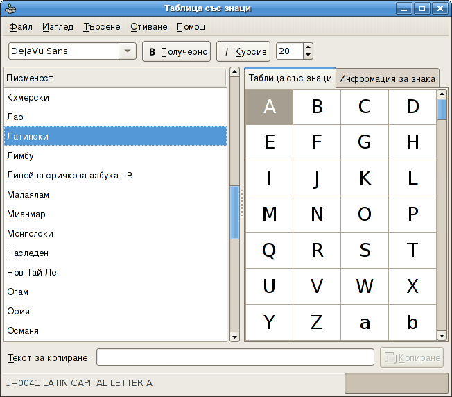Decrease font size with the down arrow

point(308,56)
